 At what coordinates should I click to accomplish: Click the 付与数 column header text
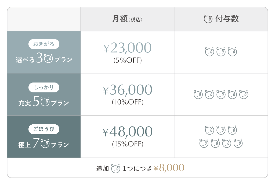tap(227, 19)
